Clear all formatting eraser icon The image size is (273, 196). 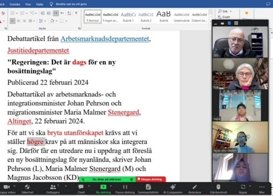(x=3, y=13)
